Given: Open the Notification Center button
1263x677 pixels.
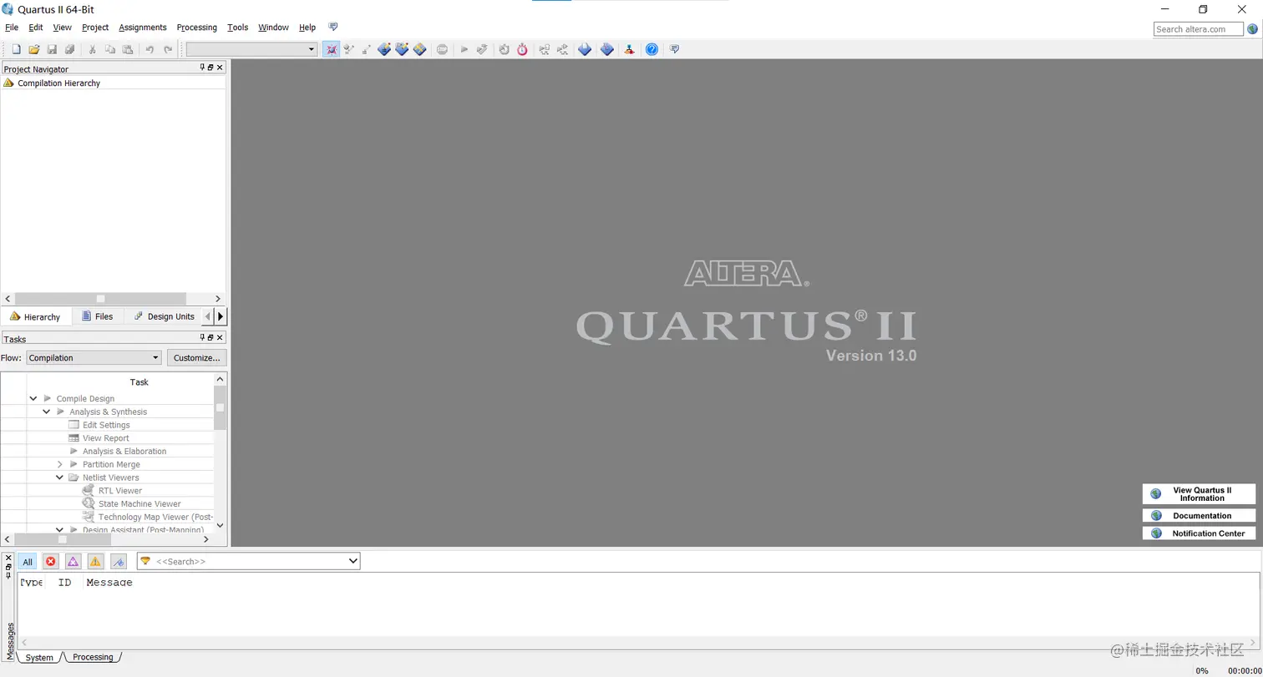Looking at the screenshot, I should click(1199, 533).
